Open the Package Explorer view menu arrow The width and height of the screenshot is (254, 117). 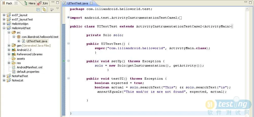[x=58, y=8]
